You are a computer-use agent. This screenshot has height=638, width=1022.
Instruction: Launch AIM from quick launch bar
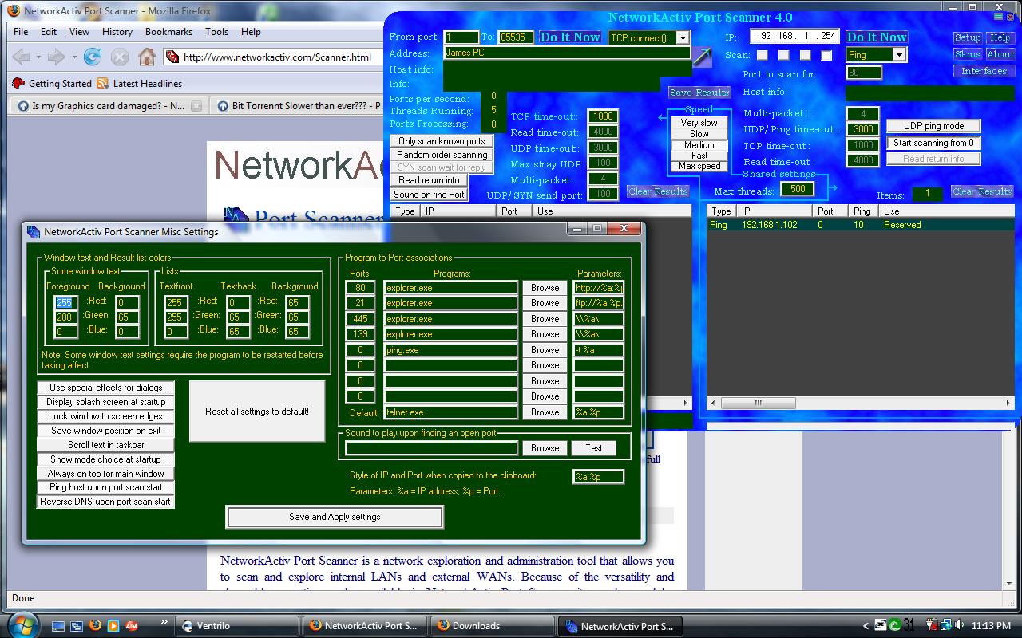(132, 626)
